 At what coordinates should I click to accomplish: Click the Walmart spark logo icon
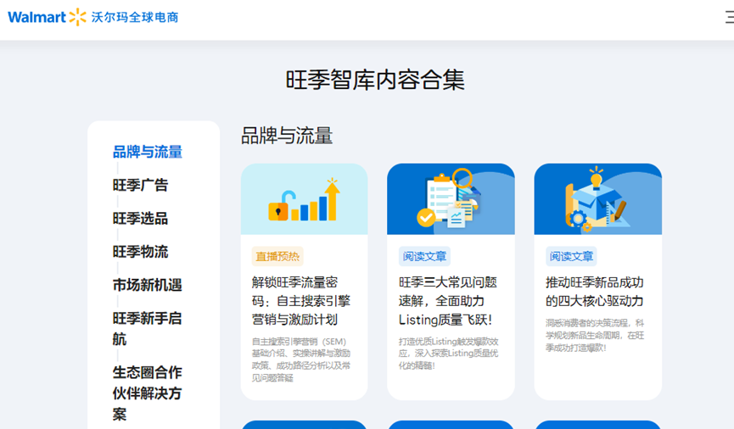click(x=77, y=17)
